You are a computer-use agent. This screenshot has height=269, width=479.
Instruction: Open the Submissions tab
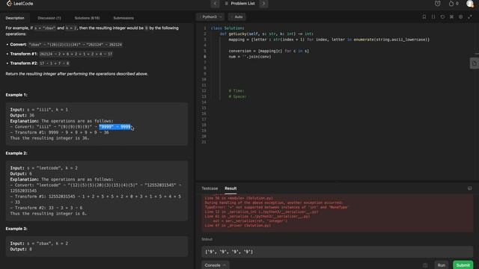123,18
